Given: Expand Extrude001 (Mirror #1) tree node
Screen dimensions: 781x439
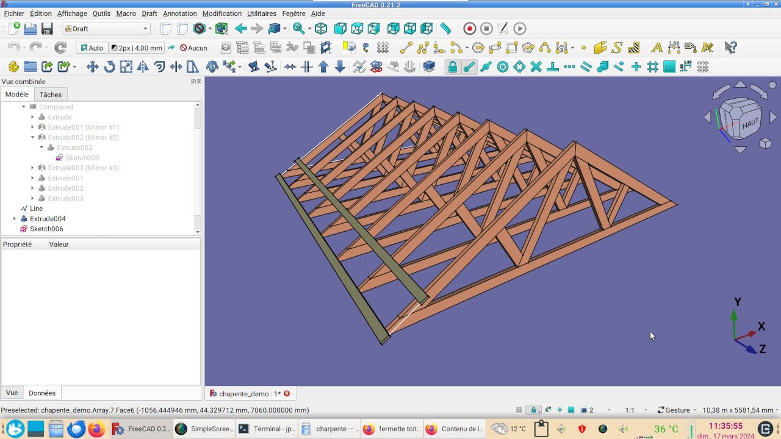Looking at the screenshot, I should tap(32, 127).
